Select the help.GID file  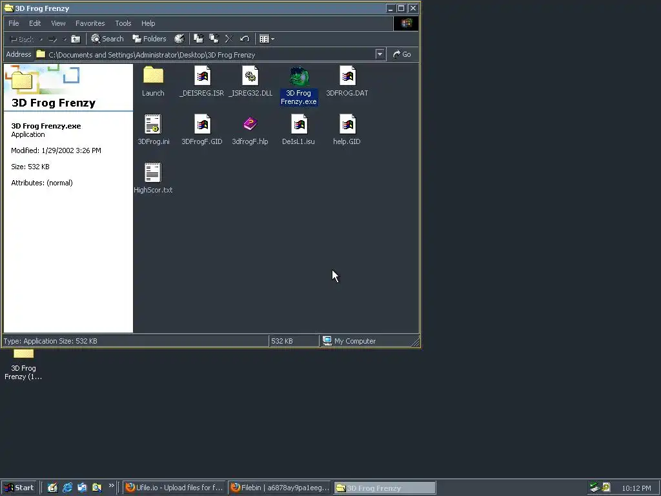pyautogui.click(x=347, y=130)
